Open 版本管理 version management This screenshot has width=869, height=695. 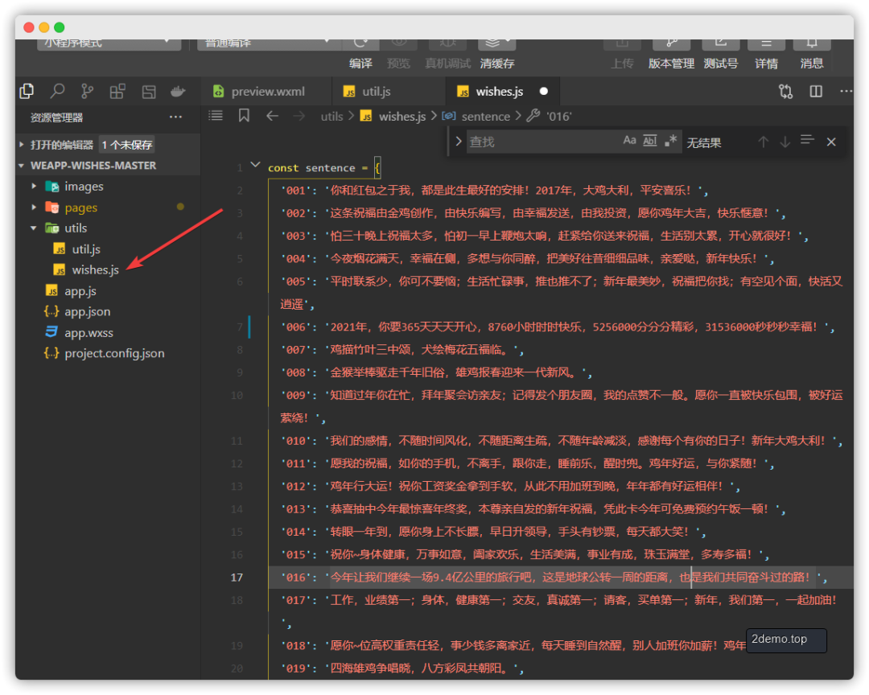pyautogui.click(x=671, y=53)
